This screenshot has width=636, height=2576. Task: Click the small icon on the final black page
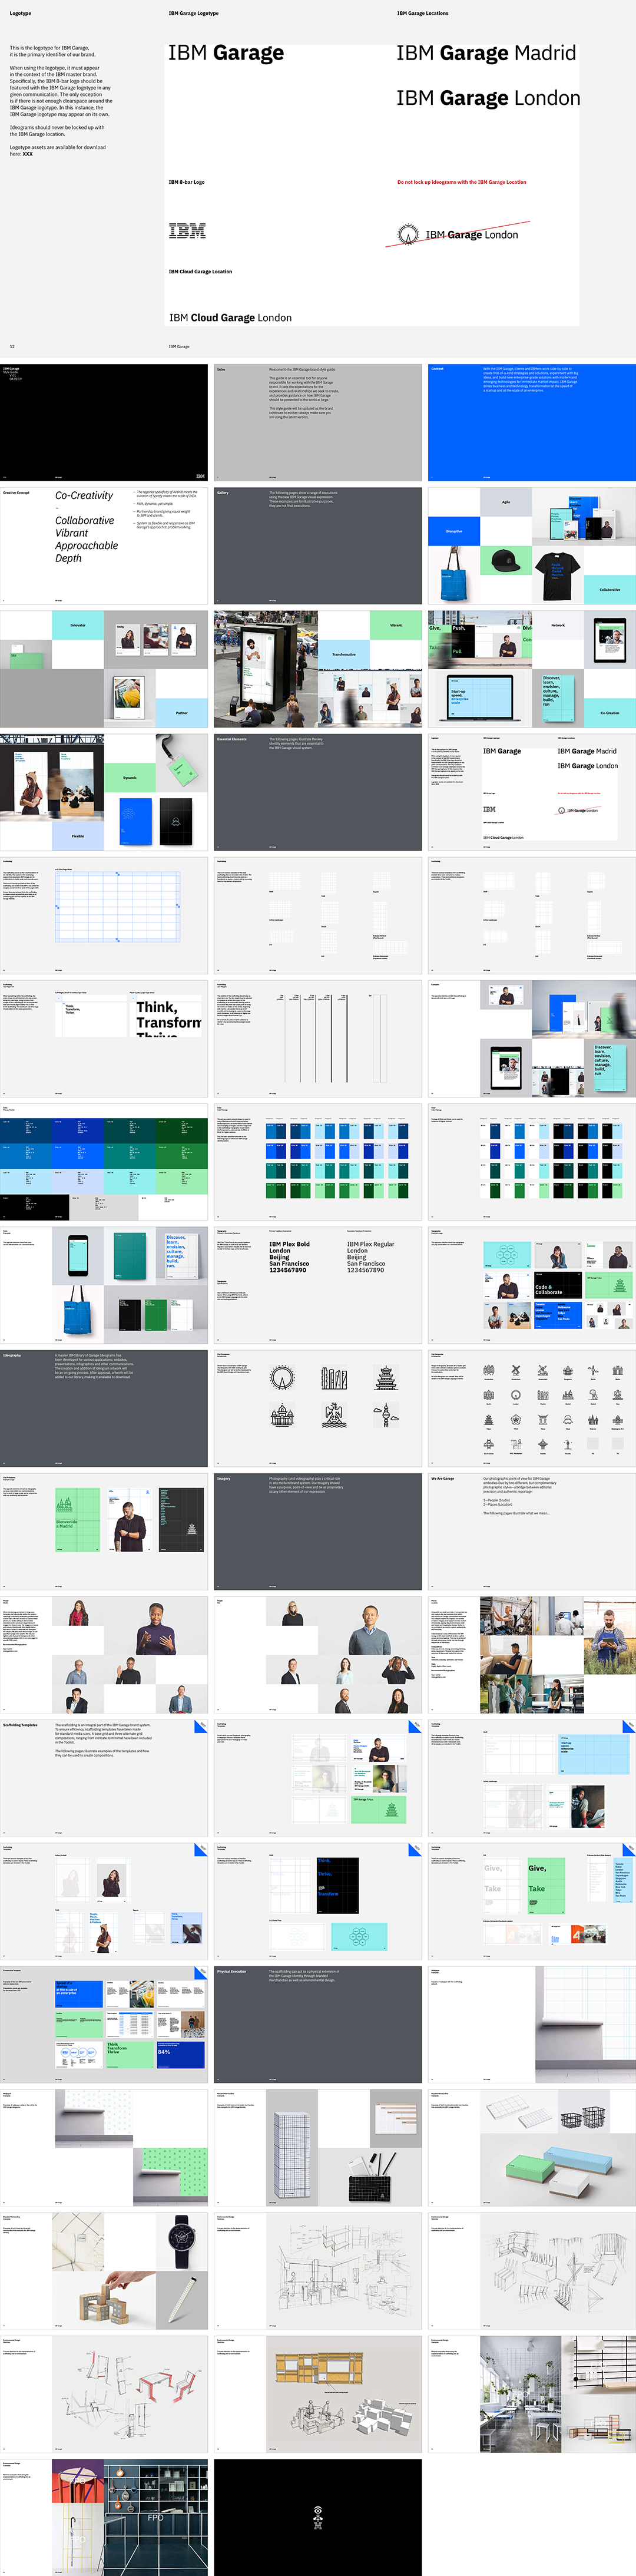[x=318, y=2516]
